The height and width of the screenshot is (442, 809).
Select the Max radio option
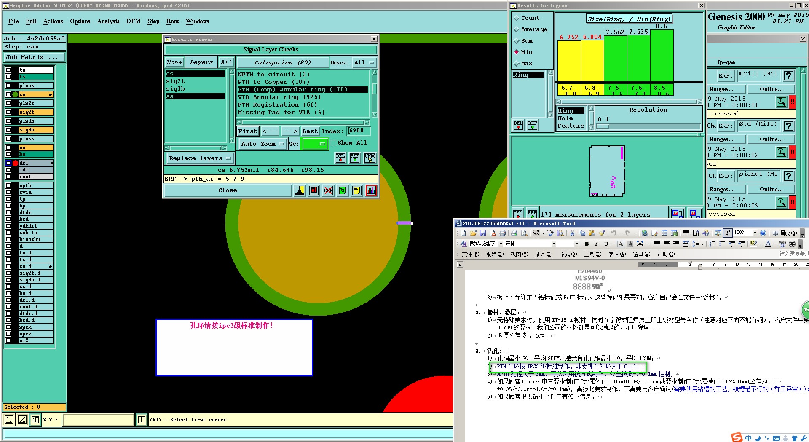point(517,64)
